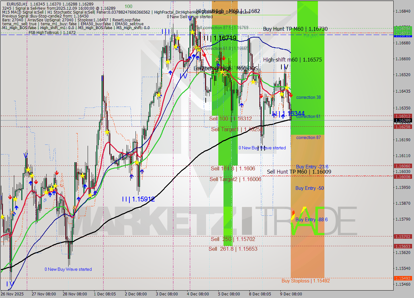
Task: Select a blue up arrow during the 3 Dec rally
Action: (170, 72)
